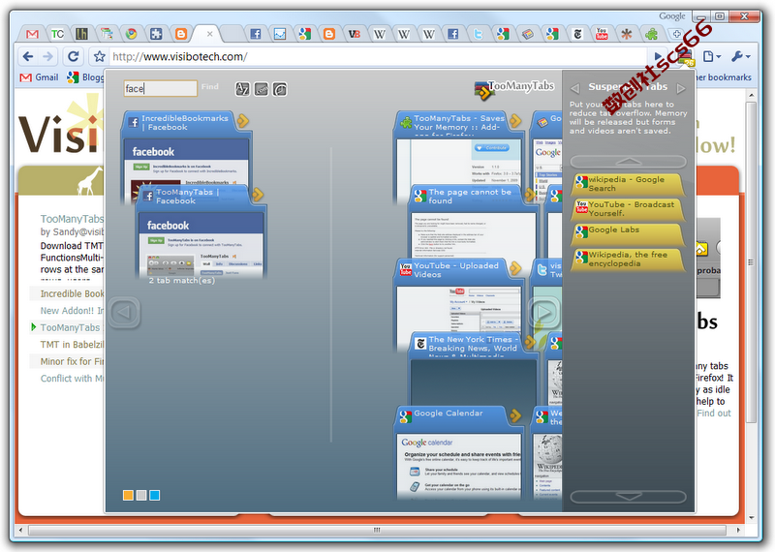Go forward with the browser forward arrow
Viewport: 775px width, 552px height.
pos(47,56)
